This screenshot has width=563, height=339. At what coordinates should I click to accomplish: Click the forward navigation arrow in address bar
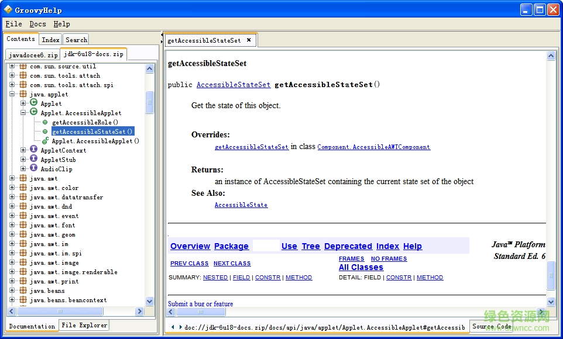[x=180, y=327]
